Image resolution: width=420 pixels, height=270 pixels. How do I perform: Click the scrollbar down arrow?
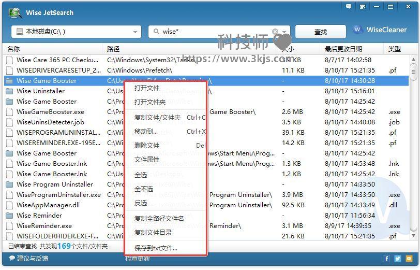pyautogui.click(x=413, y=236)
